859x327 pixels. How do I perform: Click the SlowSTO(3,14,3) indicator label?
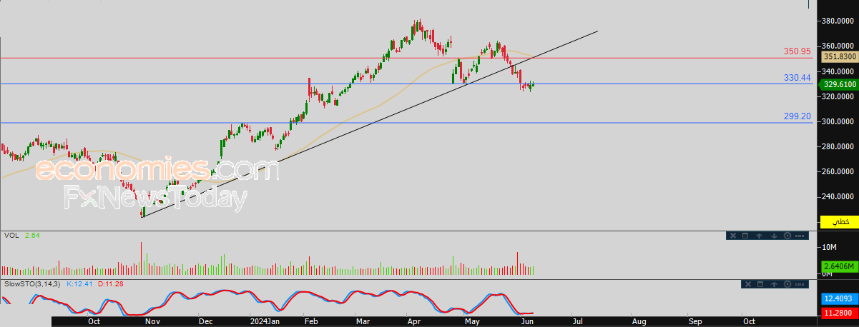(x=33, y=284)
